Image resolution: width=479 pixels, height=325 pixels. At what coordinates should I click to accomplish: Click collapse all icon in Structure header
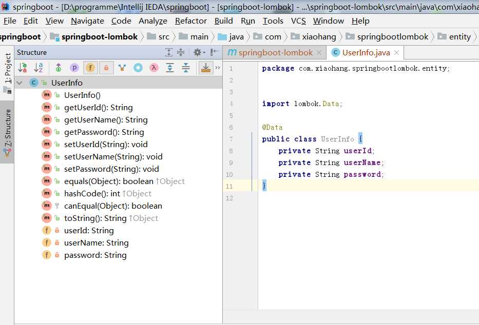click(x=181, y=52)
